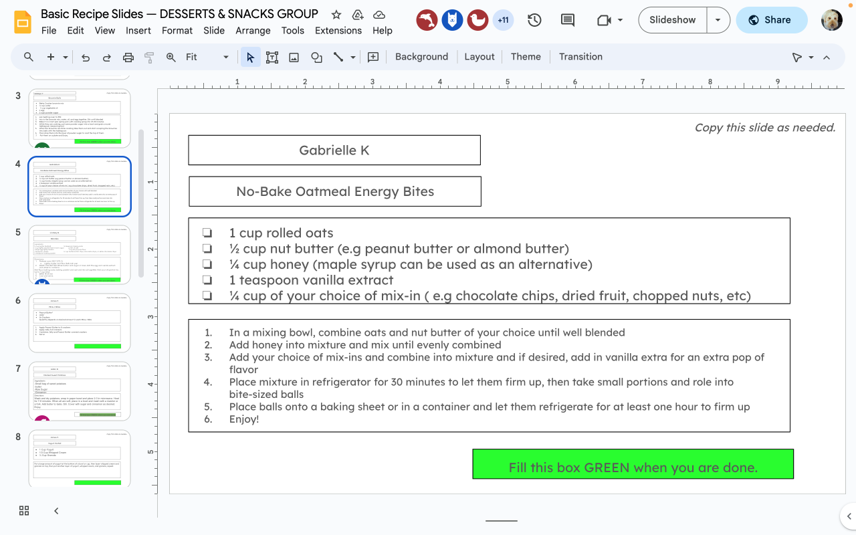Viewport: 856px width, 535px height.
Task: Select the Line tool
Action: coord(338,57)
